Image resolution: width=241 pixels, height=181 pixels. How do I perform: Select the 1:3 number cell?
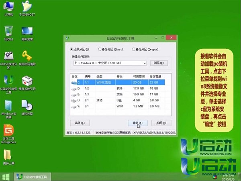click(87, 95)
